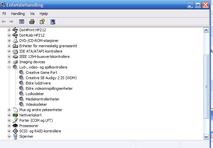213x148 pixels.
Task: Select the Creative Game Port entry
Action: tap(41, 73)
